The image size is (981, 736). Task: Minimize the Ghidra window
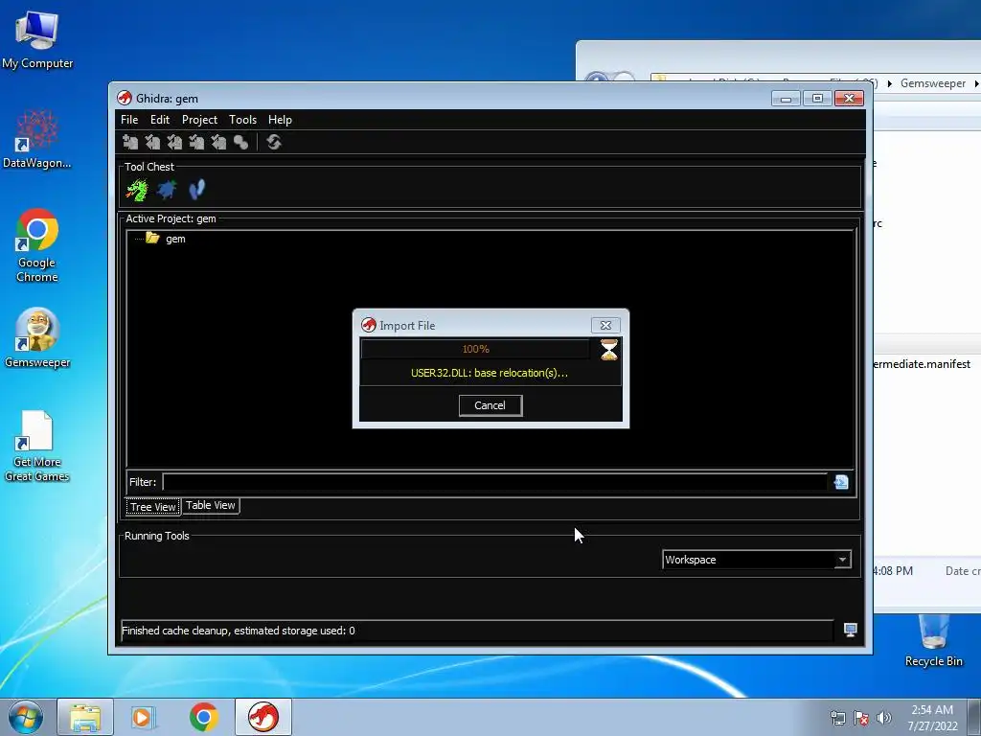786,99
